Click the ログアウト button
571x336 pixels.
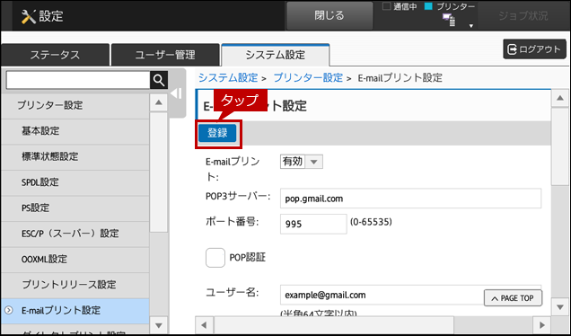[x=534, y=49]
